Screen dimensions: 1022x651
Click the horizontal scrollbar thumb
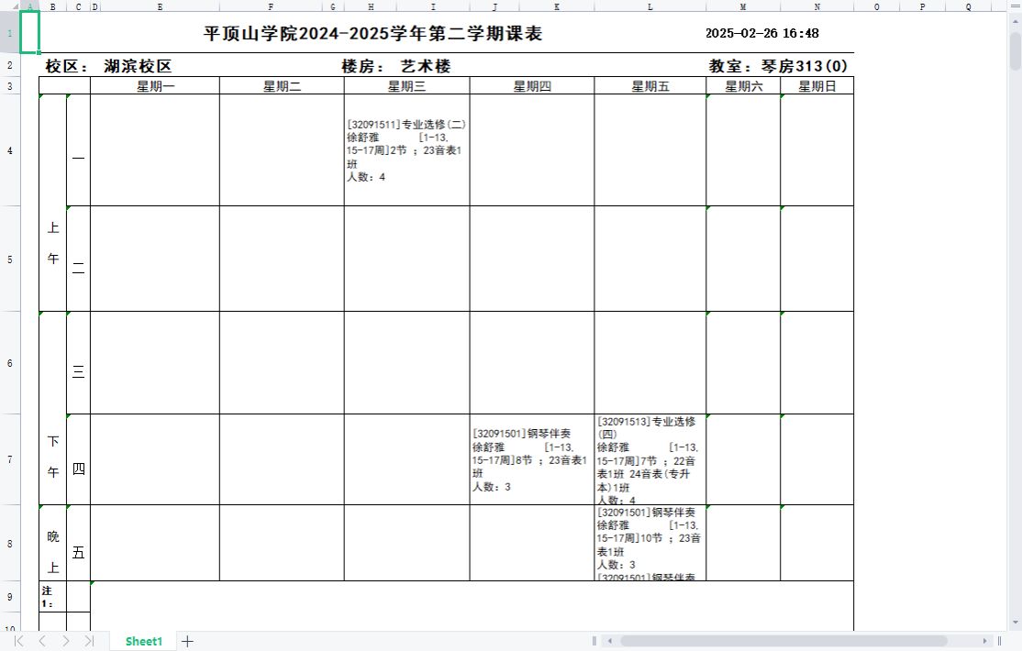(783, 641)
